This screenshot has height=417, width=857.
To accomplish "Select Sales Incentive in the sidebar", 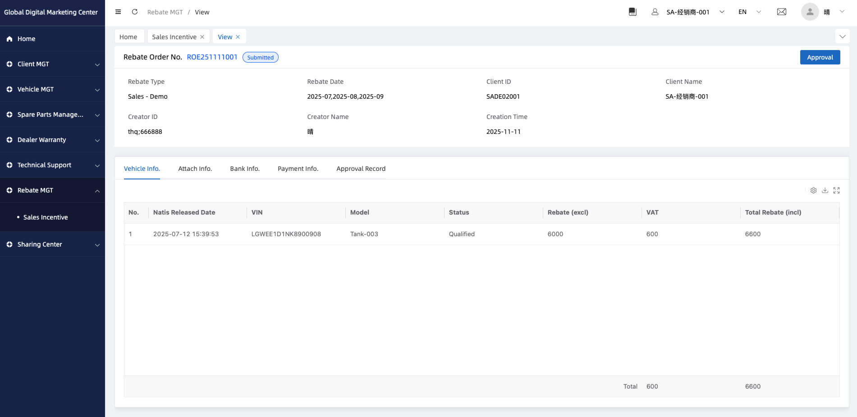I will [46, 217].
